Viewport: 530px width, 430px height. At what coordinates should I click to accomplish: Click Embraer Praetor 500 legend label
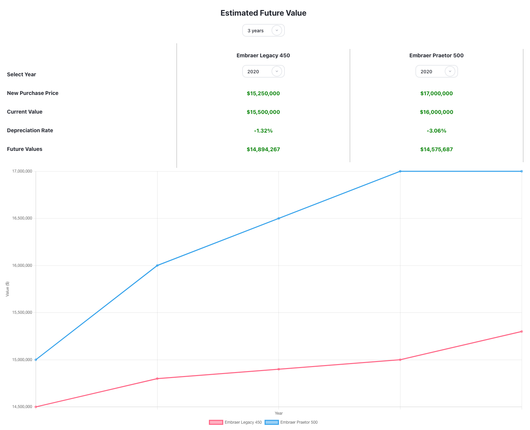[x=299, y=422]
